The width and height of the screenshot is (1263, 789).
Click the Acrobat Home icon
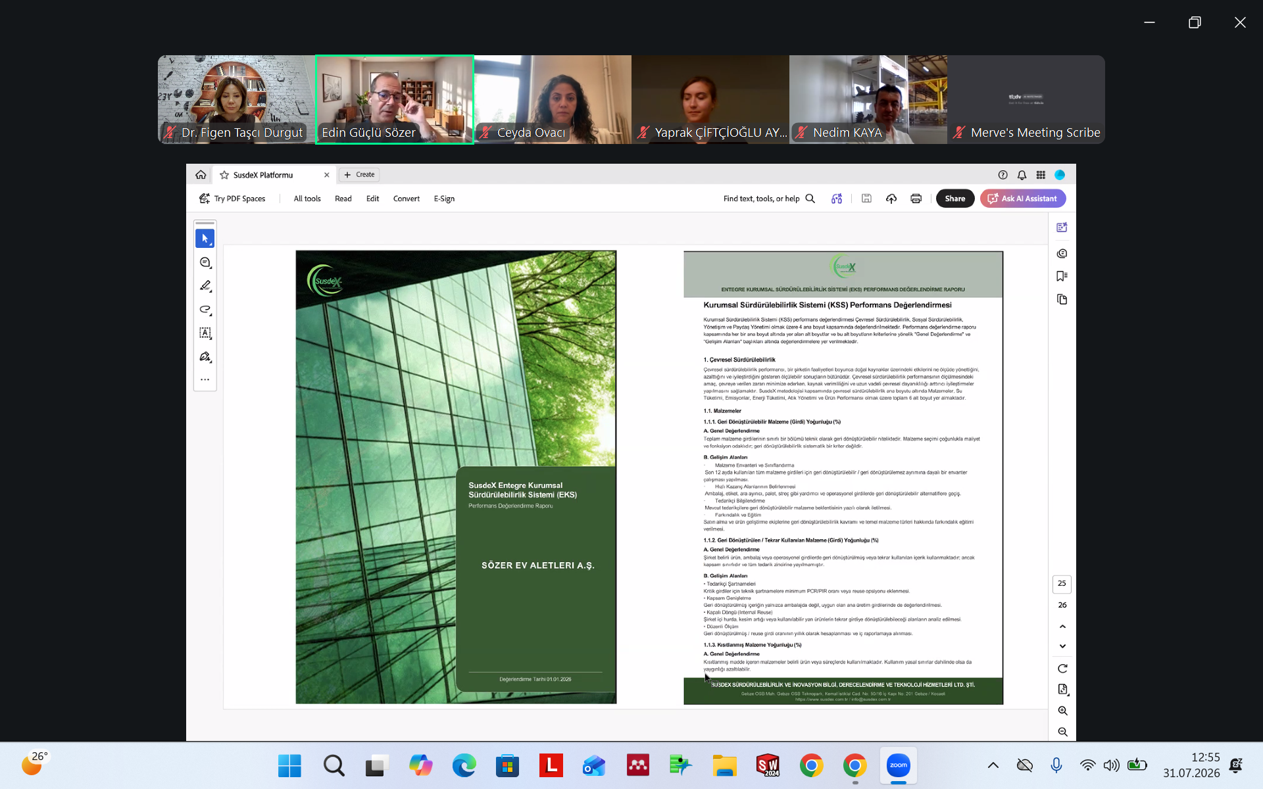click(x=201, y=175)
